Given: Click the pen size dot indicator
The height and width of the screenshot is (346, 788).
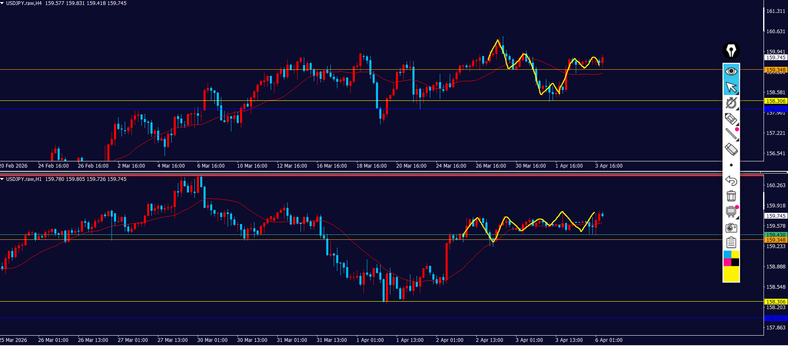Looking at the screenshot, I should coord(731,165).
